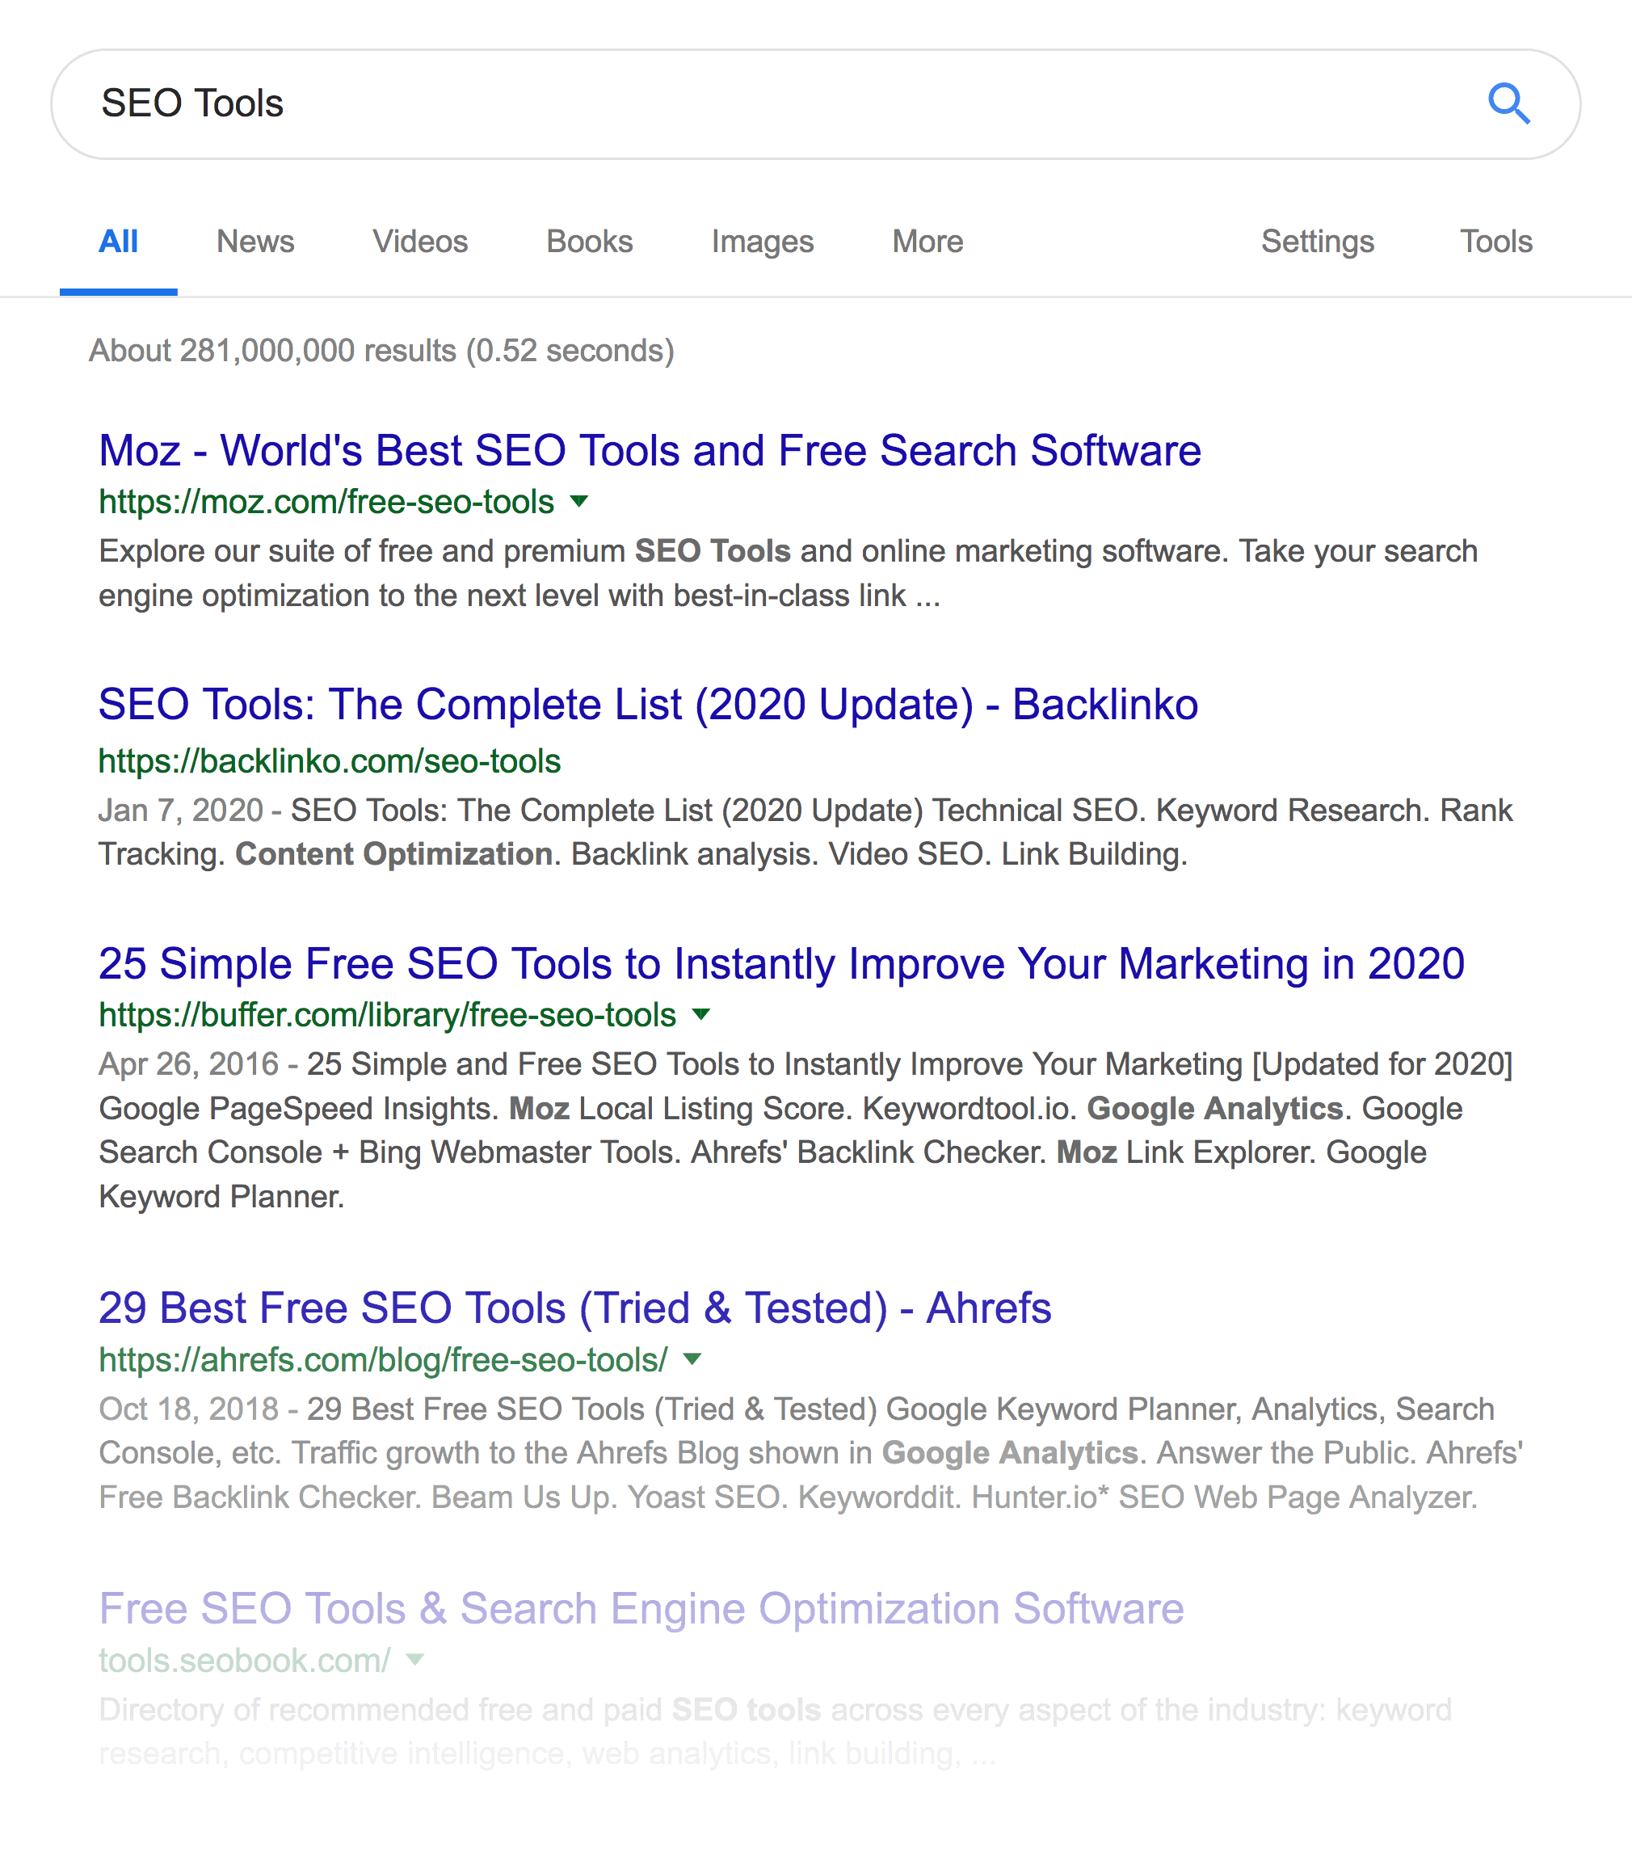This screenshot has width=1632, height=1849.
Task: Click 'Explore our suite of free and premium' snippet text
Action: pyautogui.click(x=363, y=552)
